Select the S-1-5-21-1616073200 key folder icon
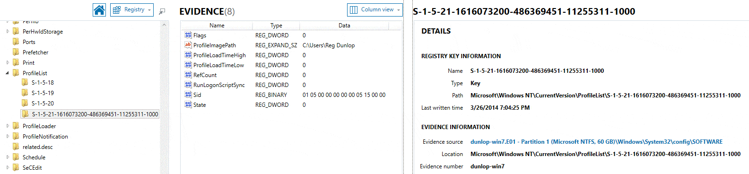Screen dimensions: 749x174 (x=26, y=114)
